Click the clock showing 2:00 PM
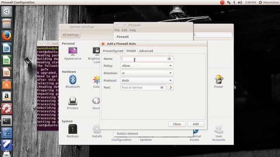Viewport: 280px width, 157px height. [x=250, y=3]
